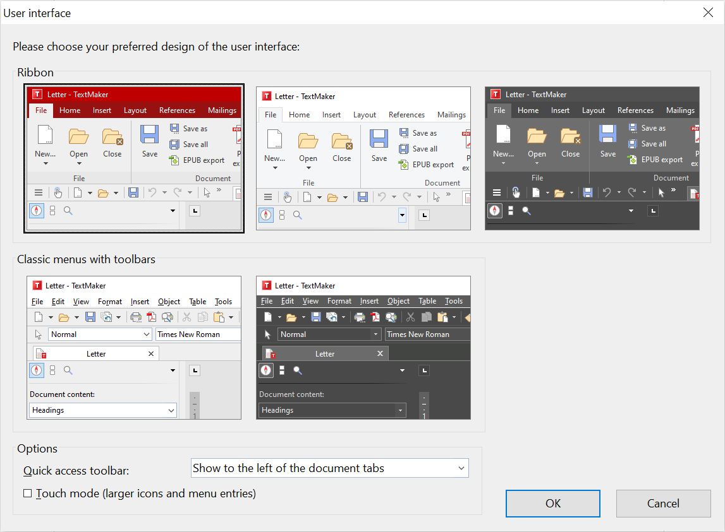Click touch mode hand icon in red ribbon preview
This screenshot has height=532, width=725.
(58, 192)
